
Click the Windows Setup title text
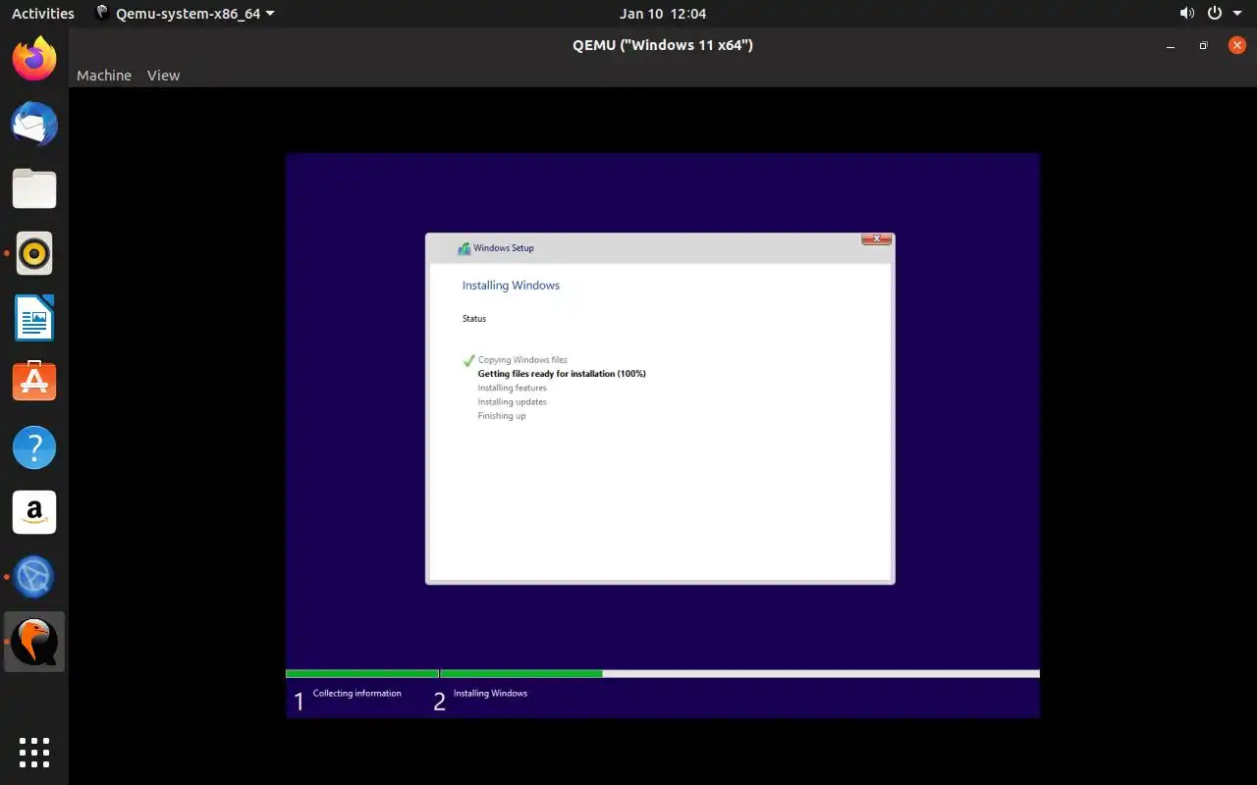tap(504, 248)
